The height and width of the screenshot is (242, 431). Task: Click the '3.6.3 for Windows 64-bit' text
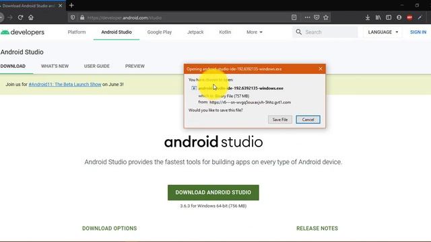pos(213,206)
